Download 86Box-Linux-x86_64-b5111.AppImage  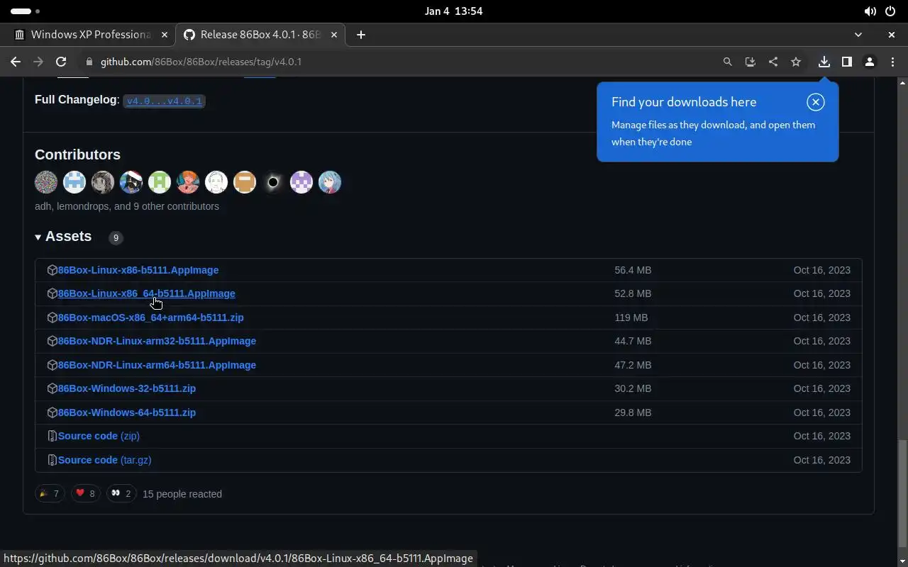click(x=146, y=293)
